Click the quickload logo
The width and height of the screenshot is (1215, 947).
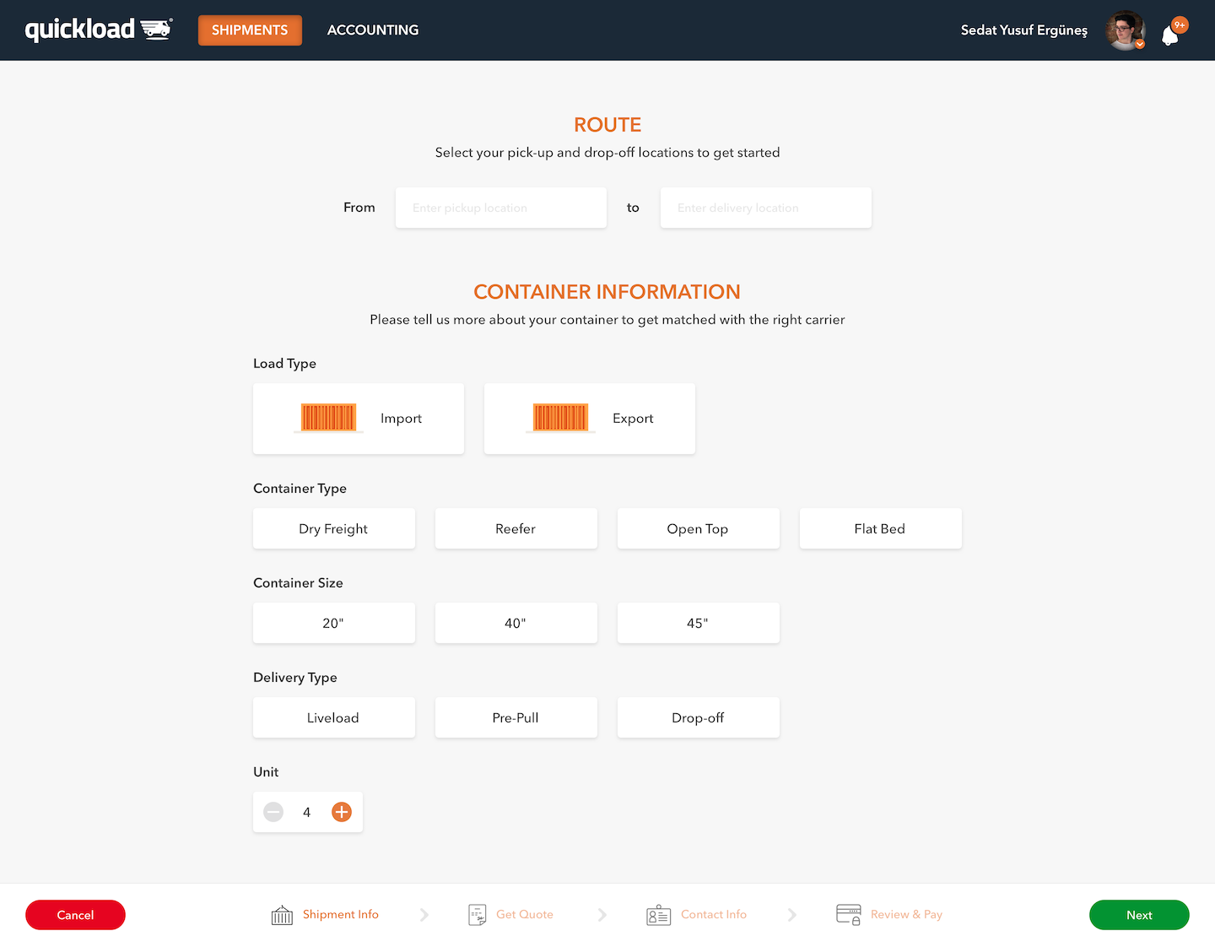[99, 30]
